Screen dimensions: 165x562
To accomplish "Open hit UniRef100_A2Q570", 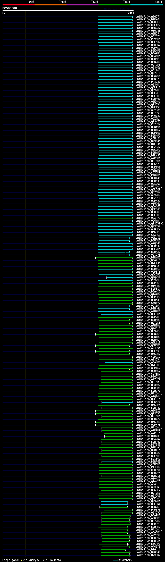I will [148, 17].
